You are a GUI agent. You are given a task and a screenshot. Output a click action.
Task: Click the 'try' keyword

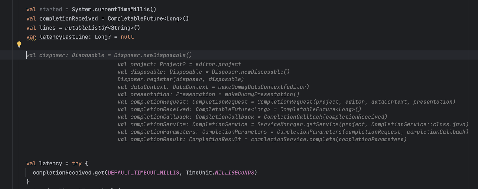click(x=76, y=164)
